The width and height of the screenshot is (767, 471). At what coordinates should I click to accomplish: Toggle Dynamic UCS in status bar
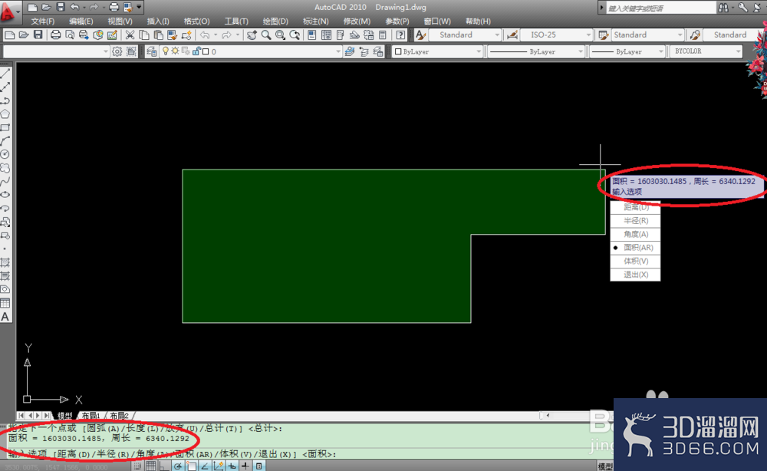(218, 466)
